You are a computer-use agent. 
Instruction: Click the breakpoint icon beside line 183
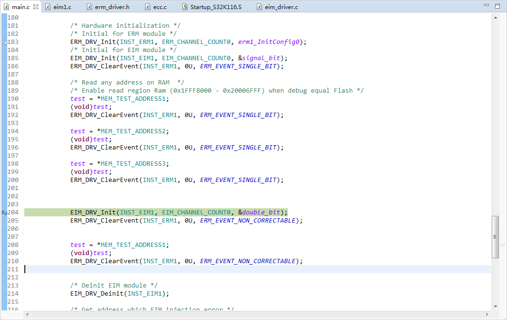[4, 42]
